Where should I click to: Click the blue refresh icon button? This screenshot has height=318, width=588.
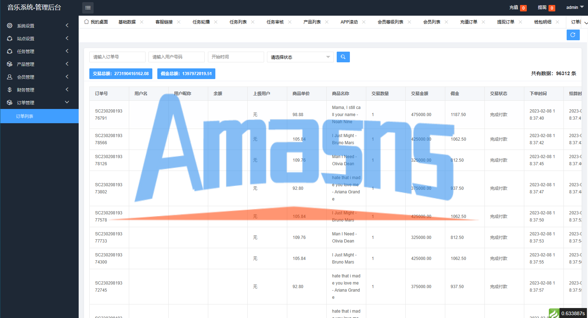pos(573,35)
